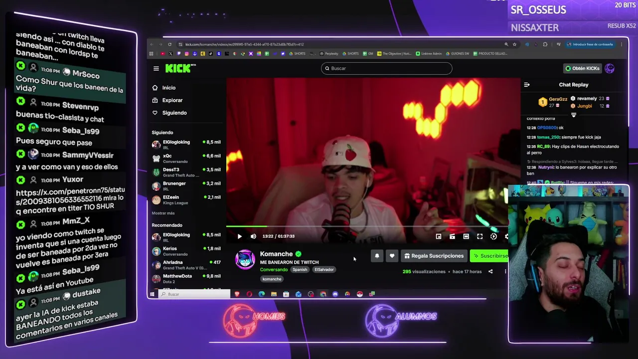The width and height of the screenshot is (638, 359).
Task: Open Brave browser from taskbar
Action: [237, 294]
